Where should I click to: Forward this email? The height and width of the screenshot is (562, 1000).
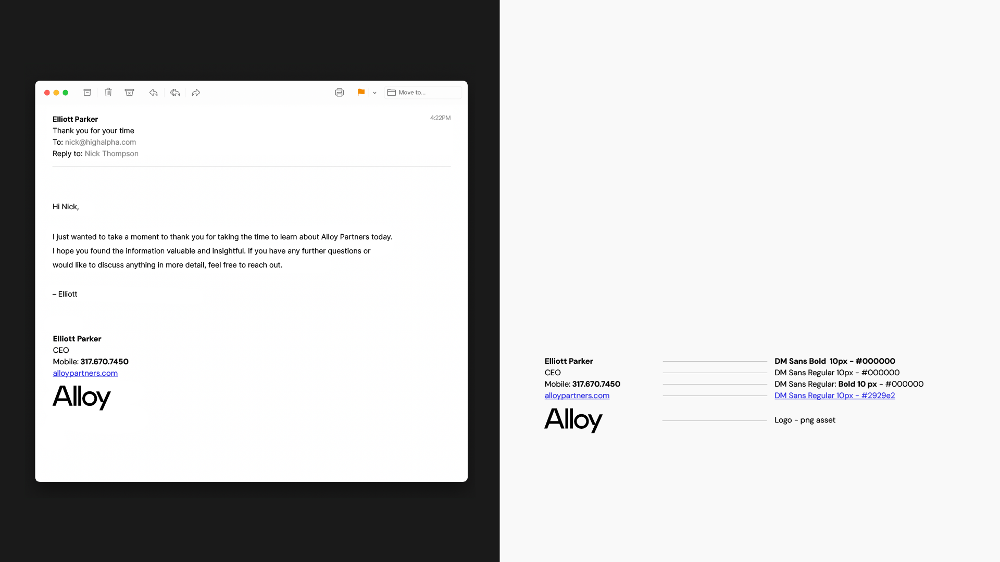196,92
